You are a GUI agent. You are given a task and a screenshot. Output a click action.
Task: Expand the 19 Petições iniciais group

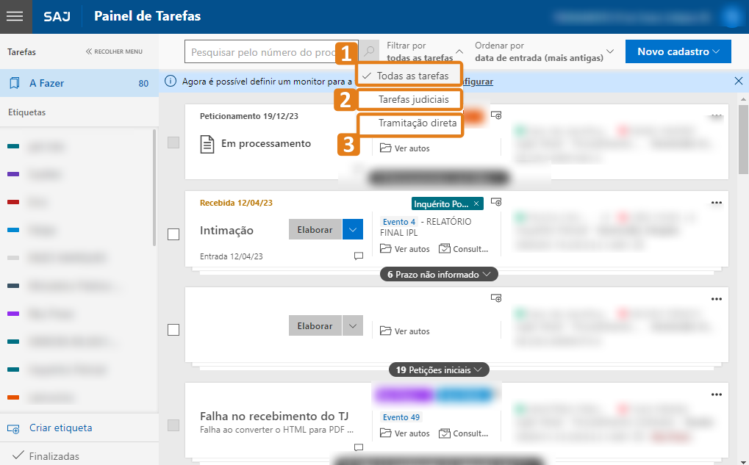click(x=439, y=370)
